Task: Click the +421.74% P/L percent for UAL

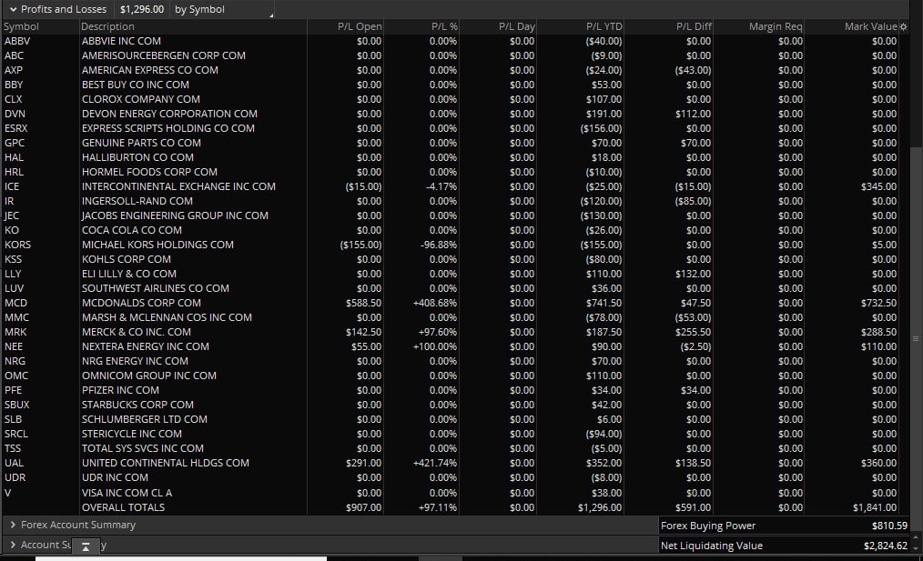Action: coord(435,463)
